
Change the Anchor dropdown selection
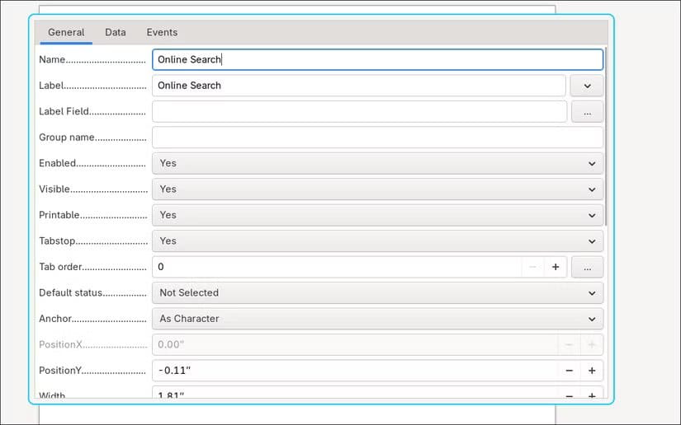(x=377, y=319)
